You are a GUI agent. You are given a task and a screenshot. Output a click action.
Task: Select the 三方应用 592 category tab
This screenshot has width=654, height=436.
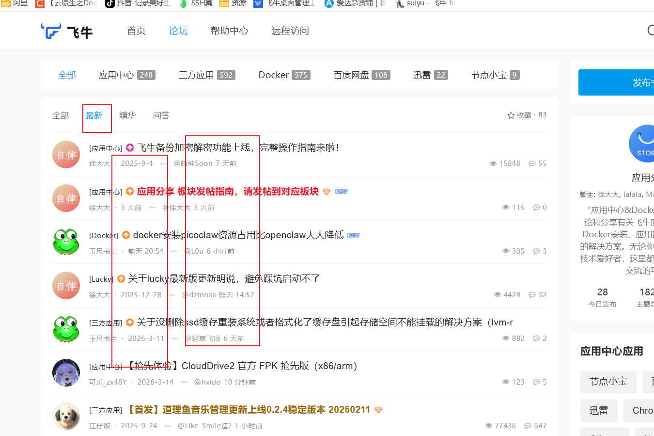point(207,75)
